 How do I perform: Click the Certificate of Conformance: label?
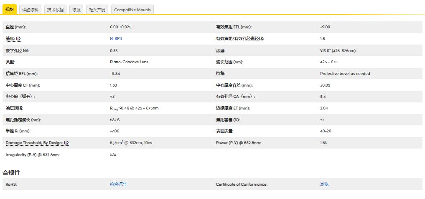click(242, 184)
